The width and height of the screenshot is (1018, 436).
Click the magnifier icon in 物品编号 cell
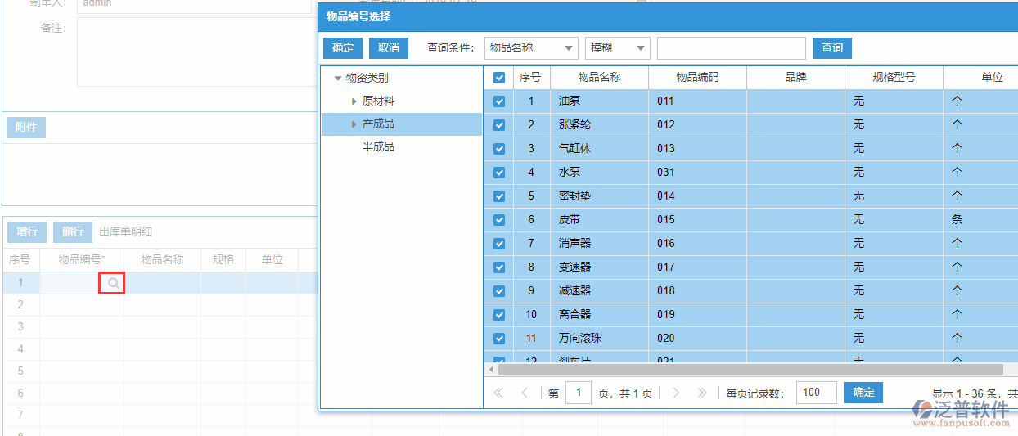113,283
